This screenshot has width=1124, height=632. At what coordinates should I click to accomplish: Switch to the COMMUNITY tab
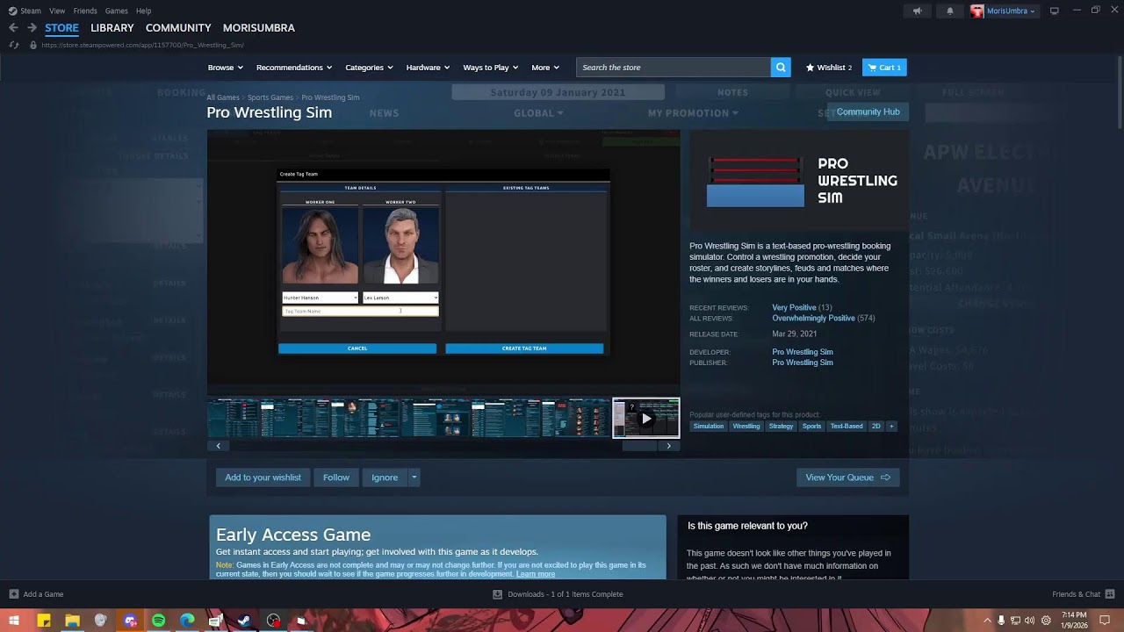coord(178,28)
